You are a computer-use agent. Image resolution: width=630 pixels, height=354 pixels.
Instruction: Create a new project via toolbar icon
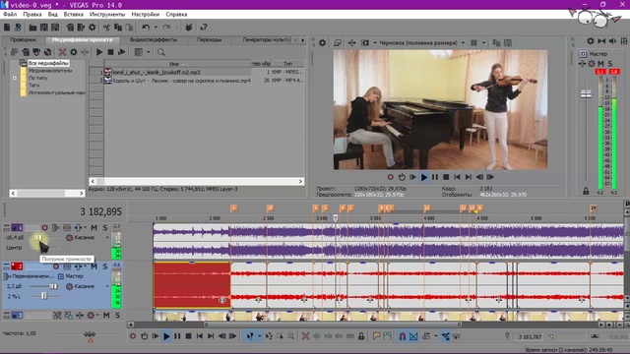7,28
